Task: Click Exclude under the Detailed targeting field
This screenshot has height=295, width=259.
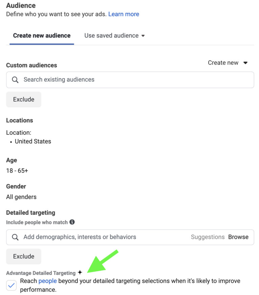Action: click(x=24, y=256)
